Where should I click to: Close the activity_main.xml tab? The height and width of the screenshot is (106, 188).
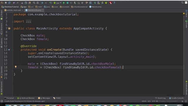point(22,10)
